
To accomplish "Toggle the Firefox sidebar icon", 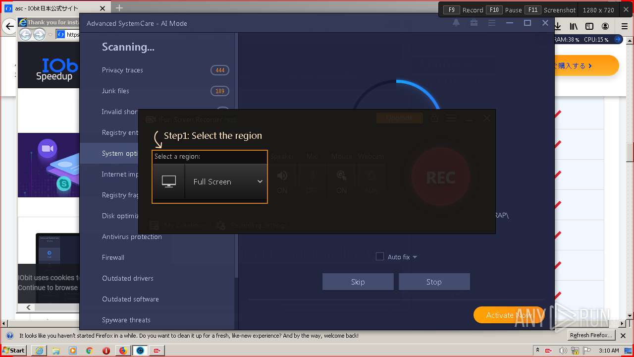I will click(589, 26).
